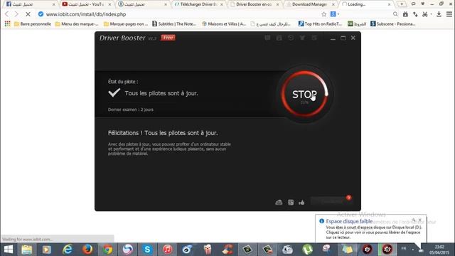Click the Espace disque faible notification
455x256 pixels.
tap(371, 229)
